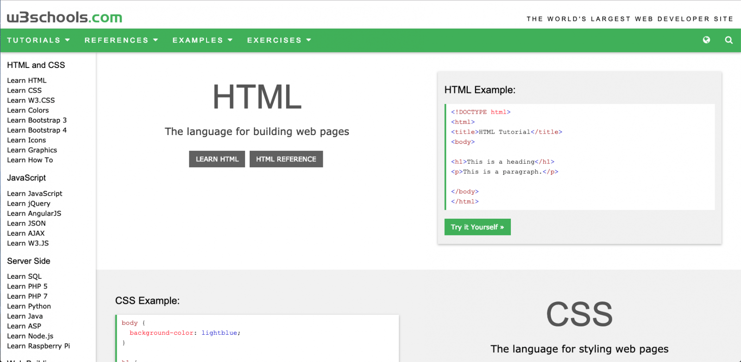Open the Examples dropdown menu
The height and width of the screenshot is (362, 741).
[202, 40]
